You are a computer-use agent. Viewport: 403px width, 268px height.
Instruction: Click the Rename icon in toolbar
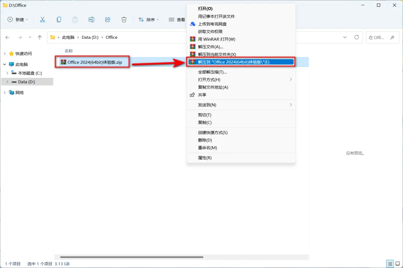(x=91, y=19)
